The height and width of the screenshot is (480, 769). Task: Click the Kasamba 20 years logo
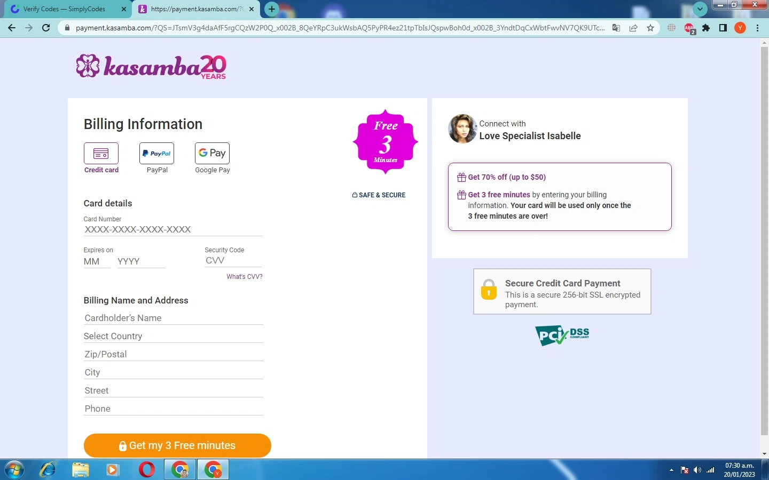(x=151, y=67)
